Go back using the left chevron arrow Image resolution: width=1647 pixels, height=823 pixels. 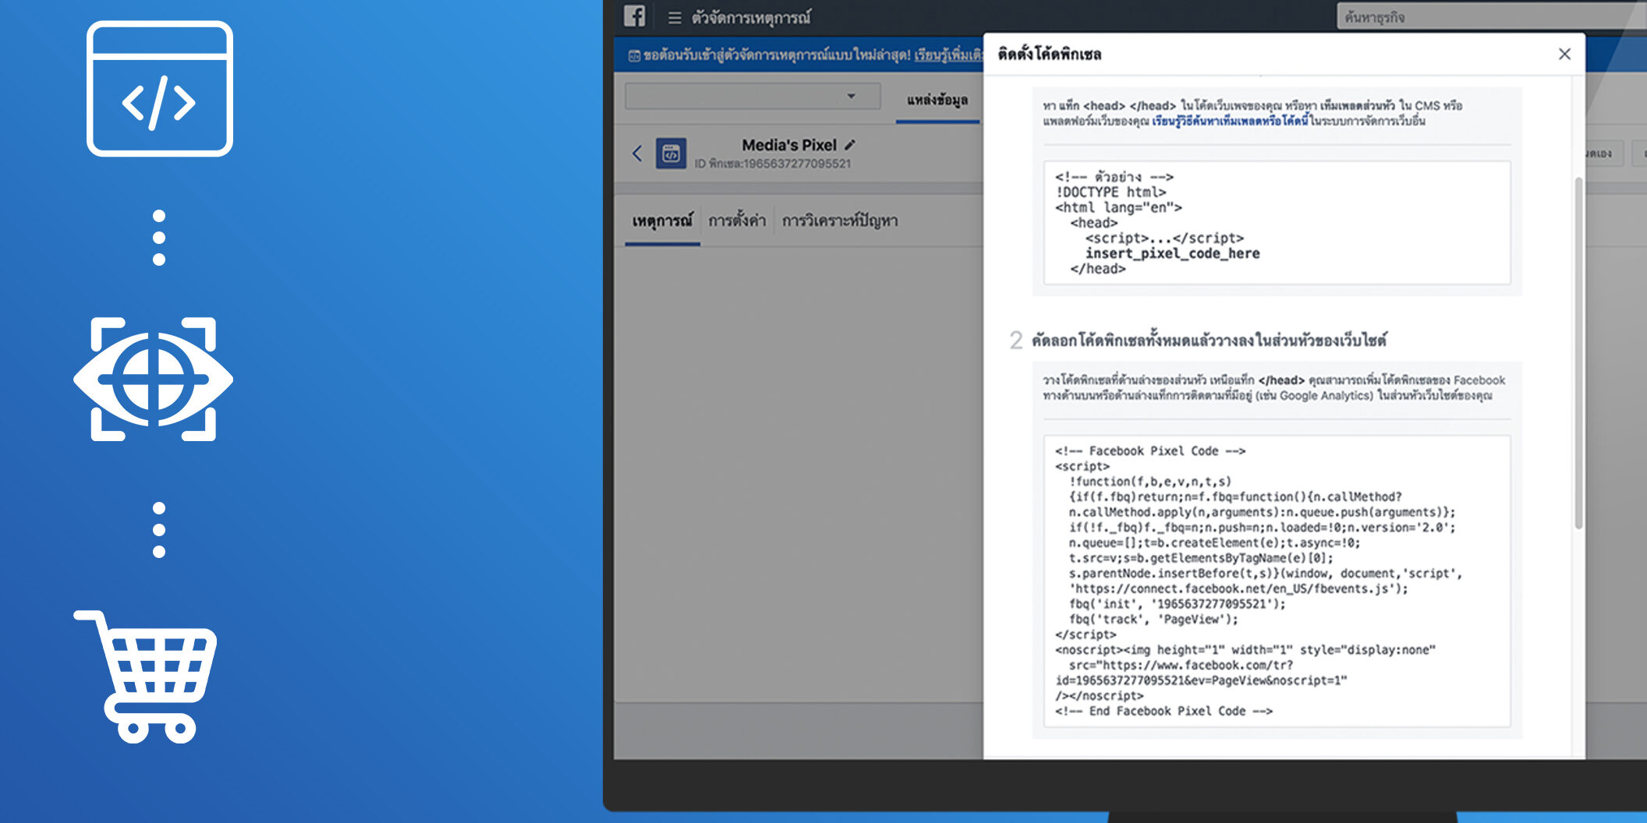[637, 154]
